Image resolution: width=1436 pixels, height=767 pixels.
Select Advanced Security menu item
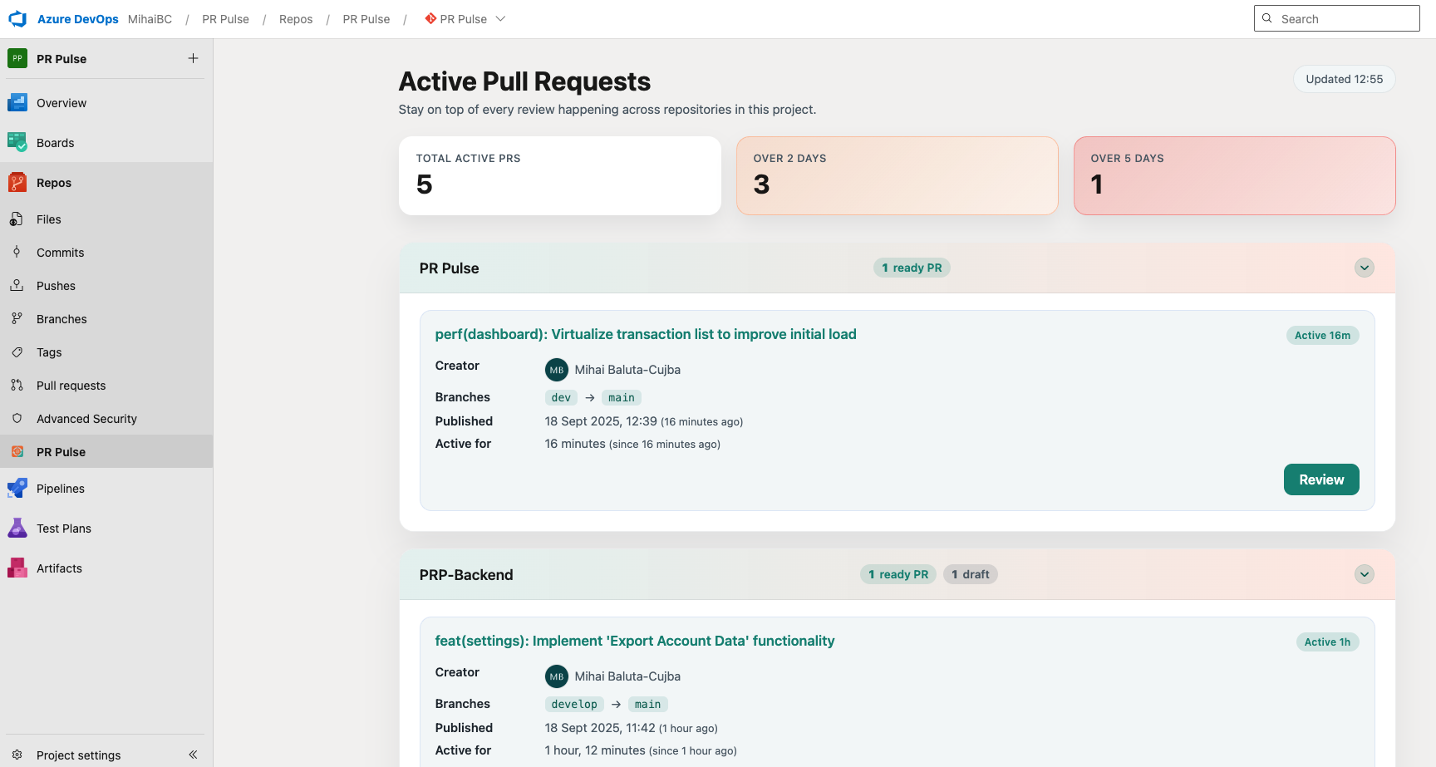(86, 419)
